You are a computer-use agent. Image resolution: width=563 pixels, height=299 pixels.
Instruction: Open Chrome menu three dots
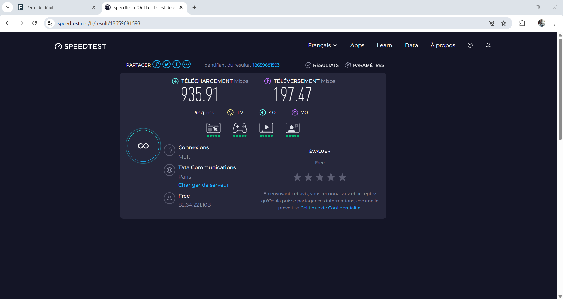pyautogui.click(x=555, y=23)
